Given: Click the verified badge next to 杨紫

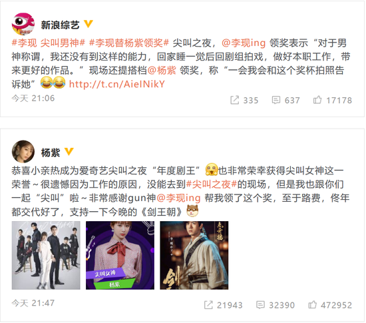Looking at the screenshot, I should click(x=69, y=152).
